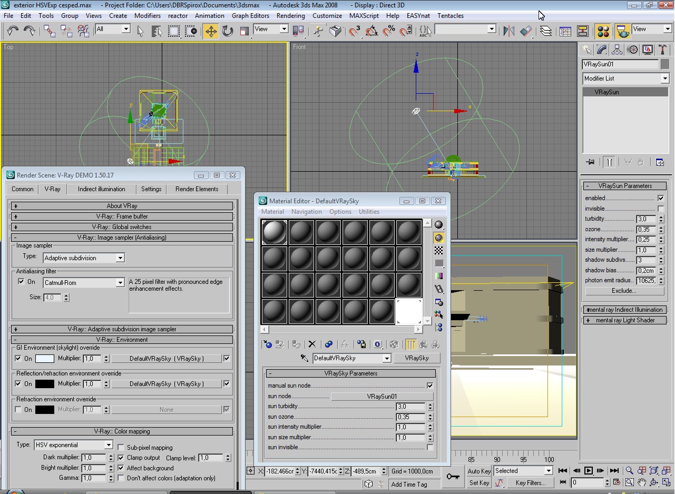Screen dimensions: 675x494
Task: Open the Key Filters... dialog
Action: (530, 482)
